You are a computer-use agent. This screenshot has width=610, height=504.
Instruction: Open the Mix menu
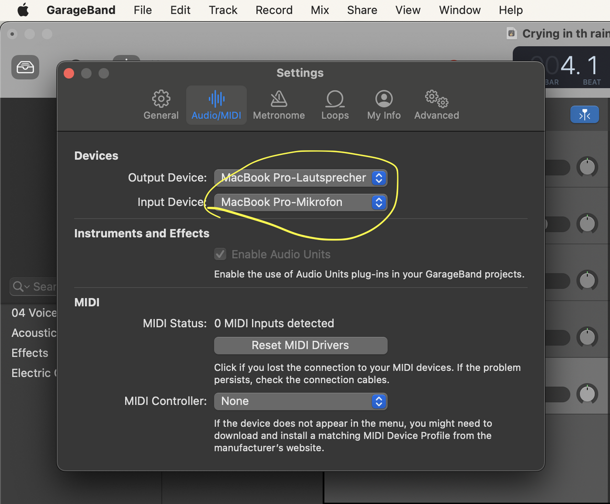(x=320, y=10)
